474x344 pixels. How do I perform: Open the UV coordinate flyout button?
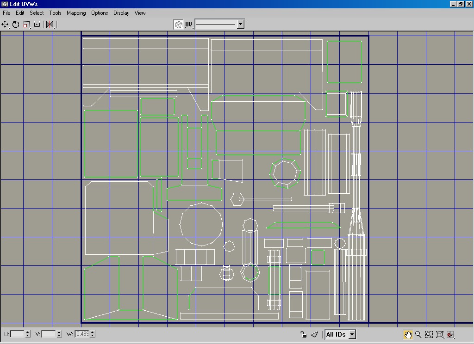[x=189, y=25]
